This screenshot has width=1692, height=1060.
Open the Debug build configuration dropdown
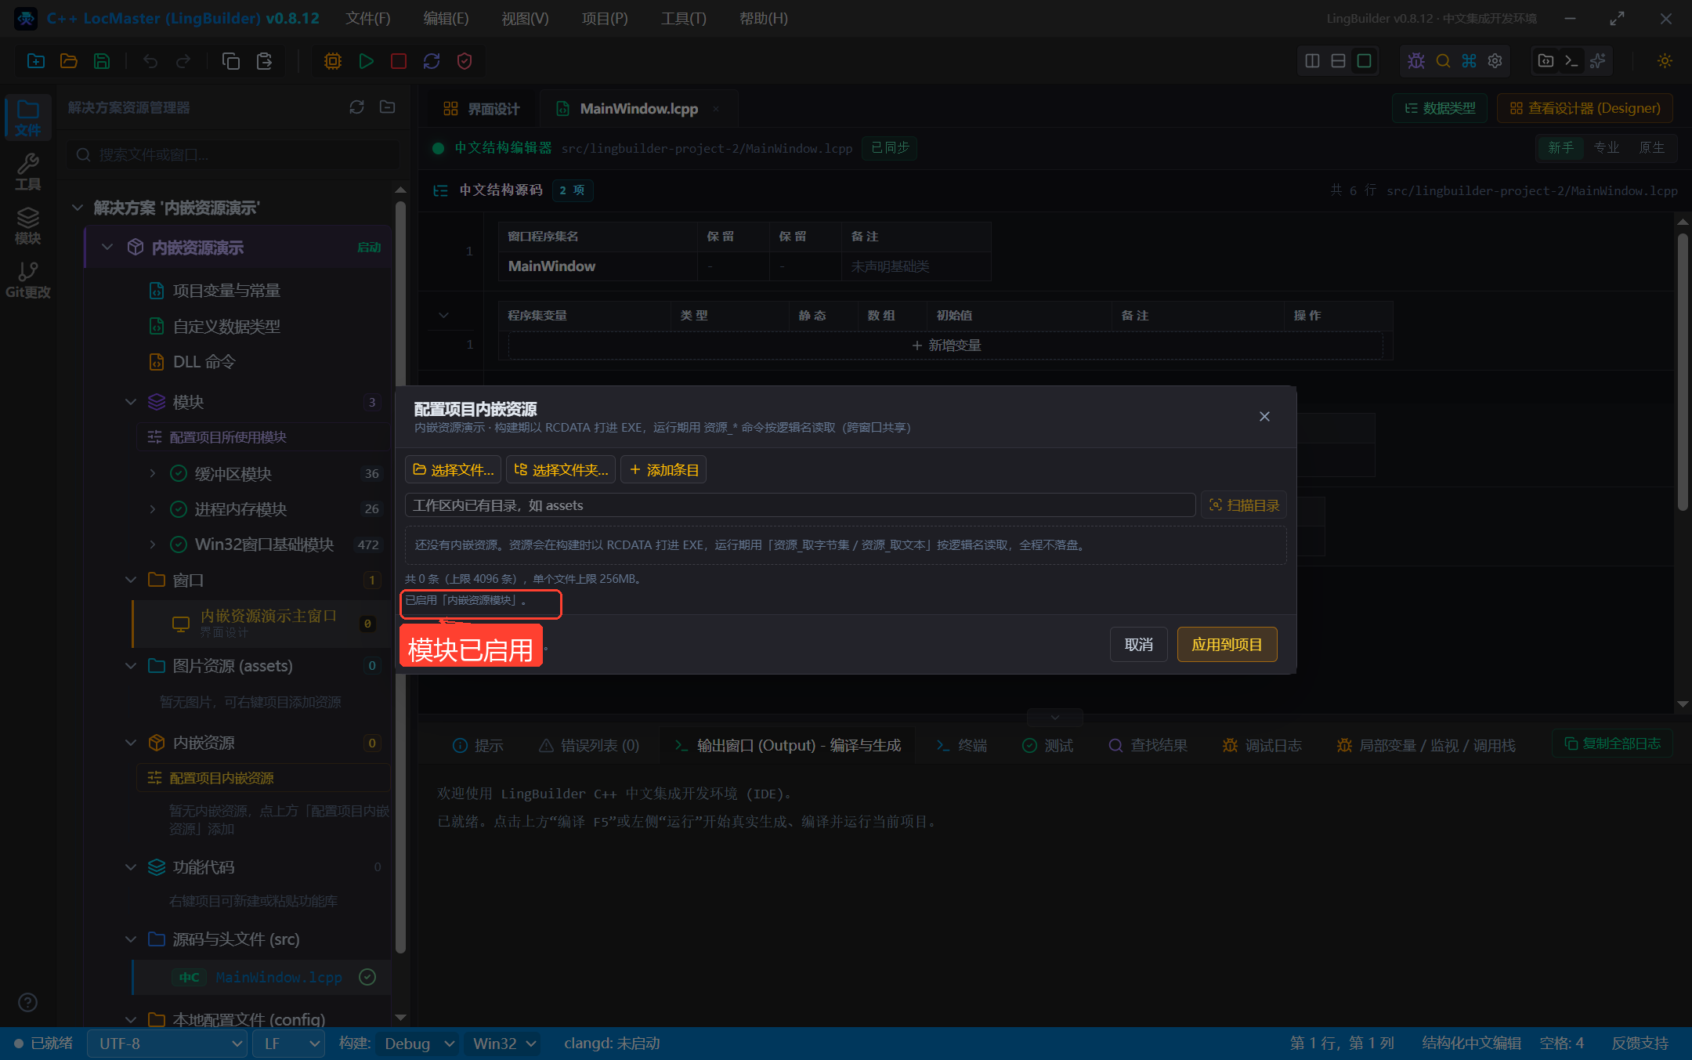point(418,1044)
